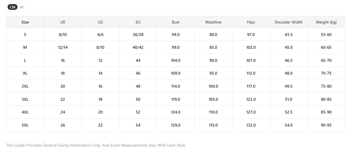Click the 90-95 weight range cell
The height and width of the screenshot is (153, 349).
coord(326,125)
